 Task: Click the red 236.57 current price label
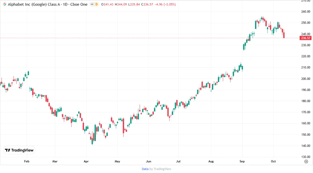pos(306,38)
